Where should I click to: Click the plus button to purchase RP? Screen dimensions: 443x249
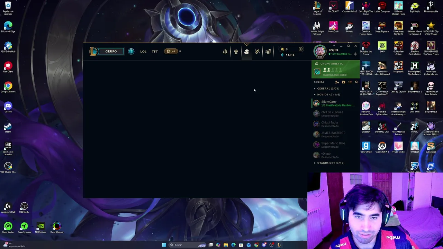300,49
